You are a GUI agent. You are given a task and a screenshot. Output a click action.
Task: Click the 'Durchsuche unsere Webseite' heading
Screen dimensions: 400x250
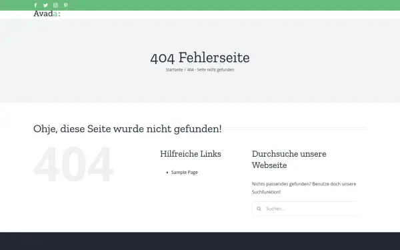coord(289,159)
